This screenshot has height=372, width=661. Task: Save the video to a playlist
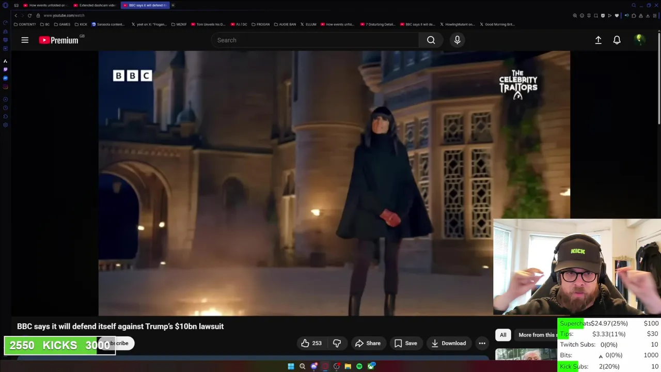point(405,343)
